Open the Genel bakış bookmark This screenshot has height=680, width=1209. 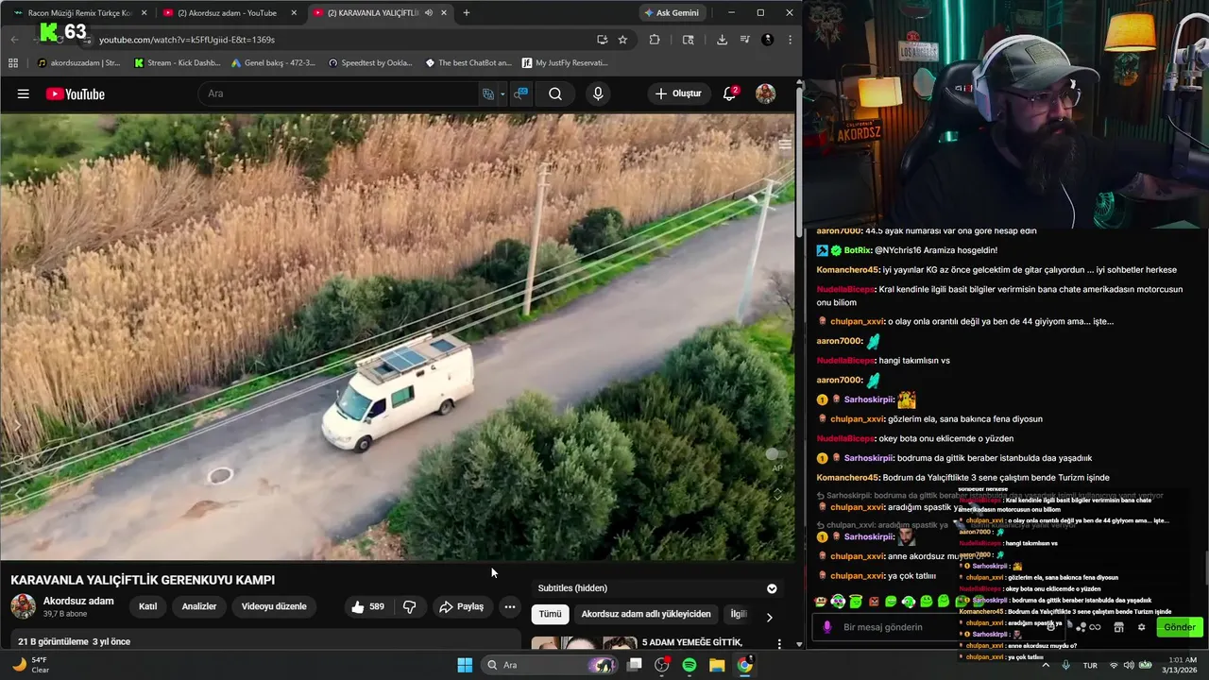(273, 63)
